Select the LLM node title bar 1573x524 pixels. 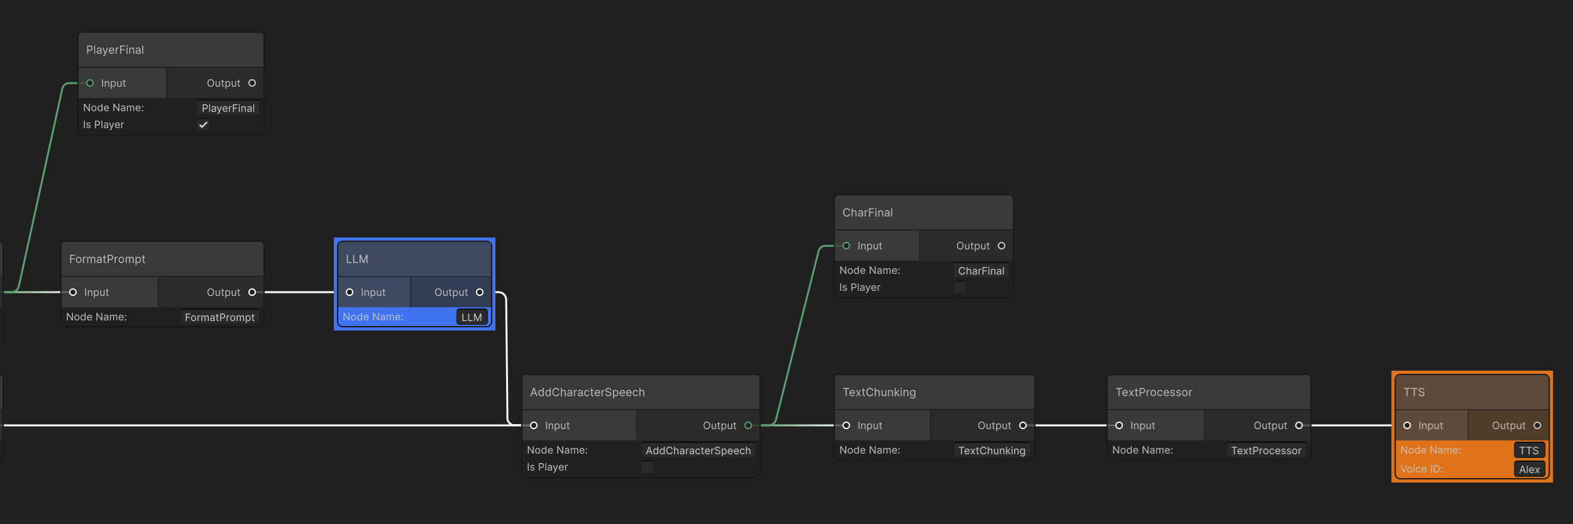point(414,259)
